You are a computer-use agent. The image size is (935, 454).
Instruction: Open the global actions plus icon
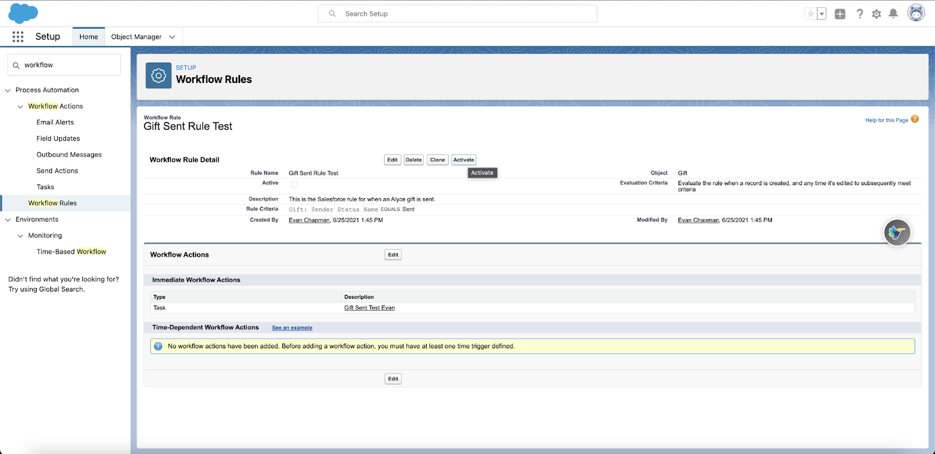pos(840,14)
